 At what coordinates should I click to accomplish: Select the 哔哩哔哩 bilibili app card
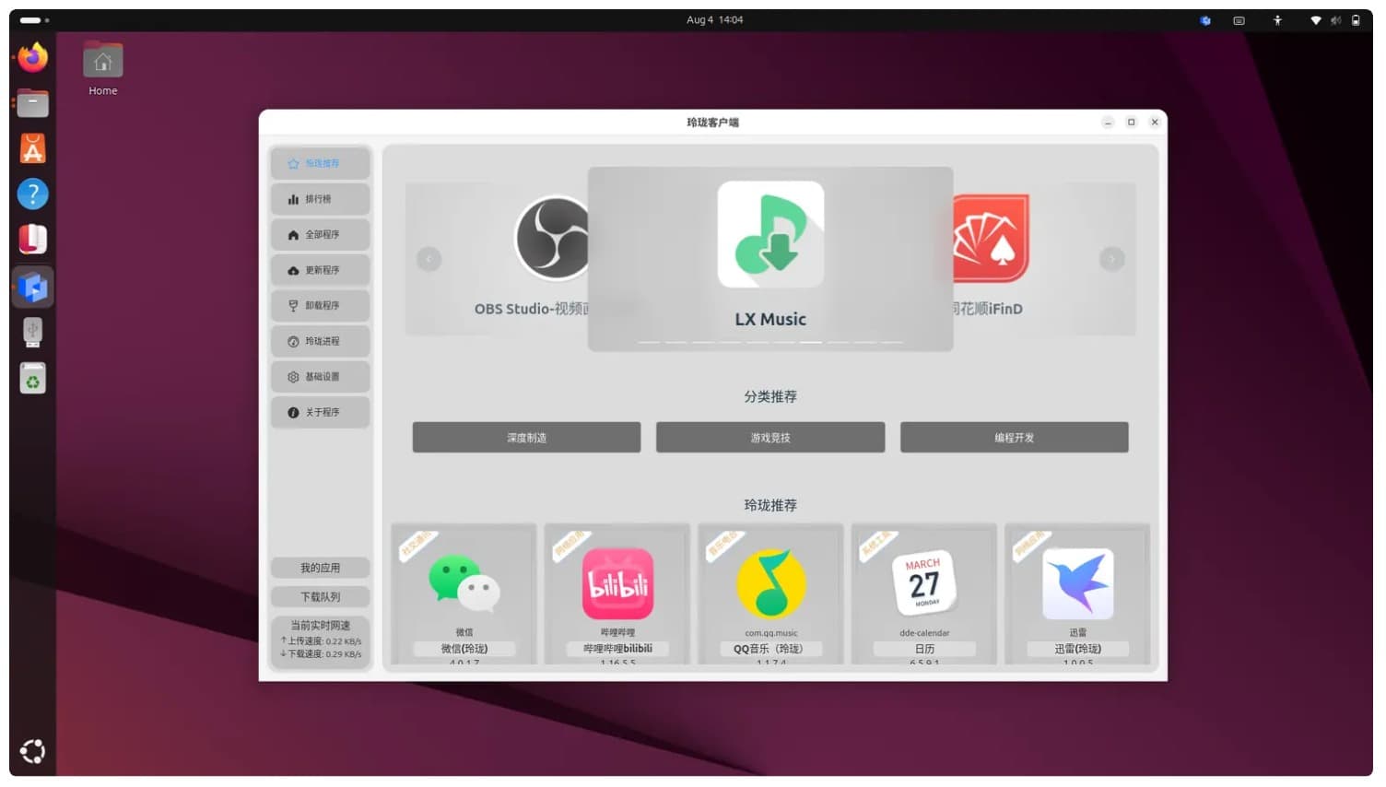pos(617,593)
